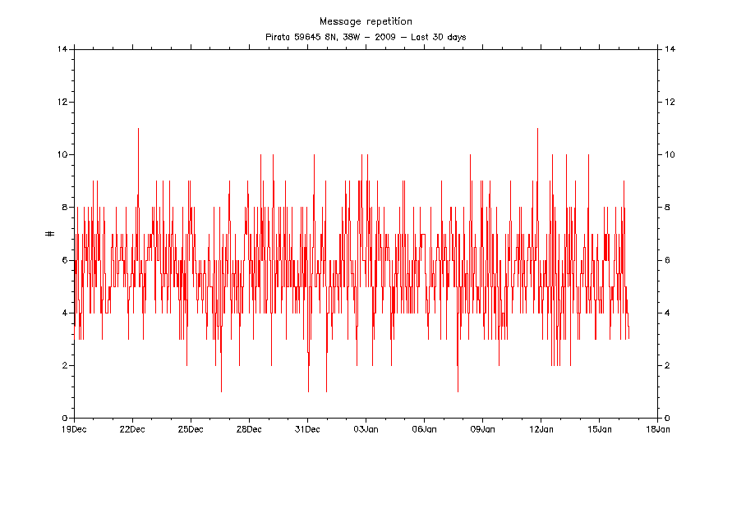Click the 06Jan x-axis label

pyautogui.click(x=424, y=428)
